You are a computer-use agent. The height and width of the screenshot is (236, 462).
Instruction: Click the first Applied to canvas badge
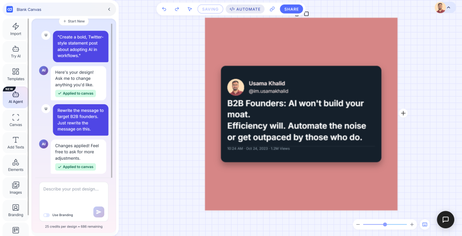75,93
